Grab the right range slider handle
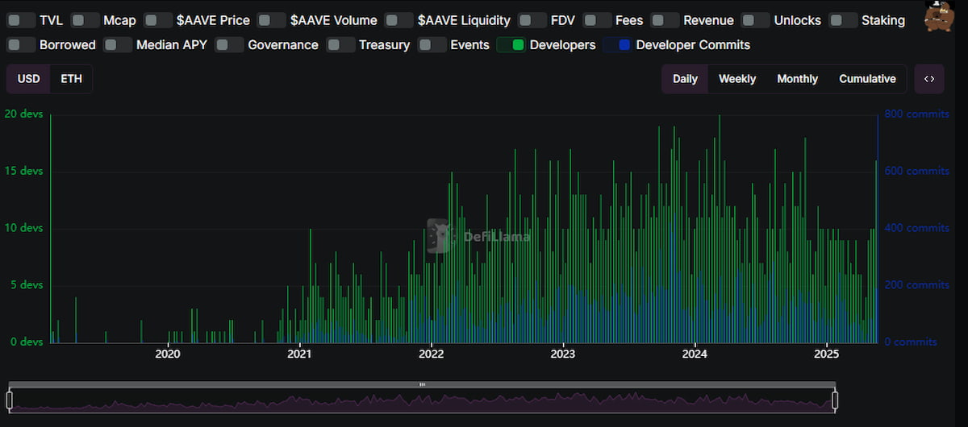The width and height of the screenshot is (968, 427). 835,400
